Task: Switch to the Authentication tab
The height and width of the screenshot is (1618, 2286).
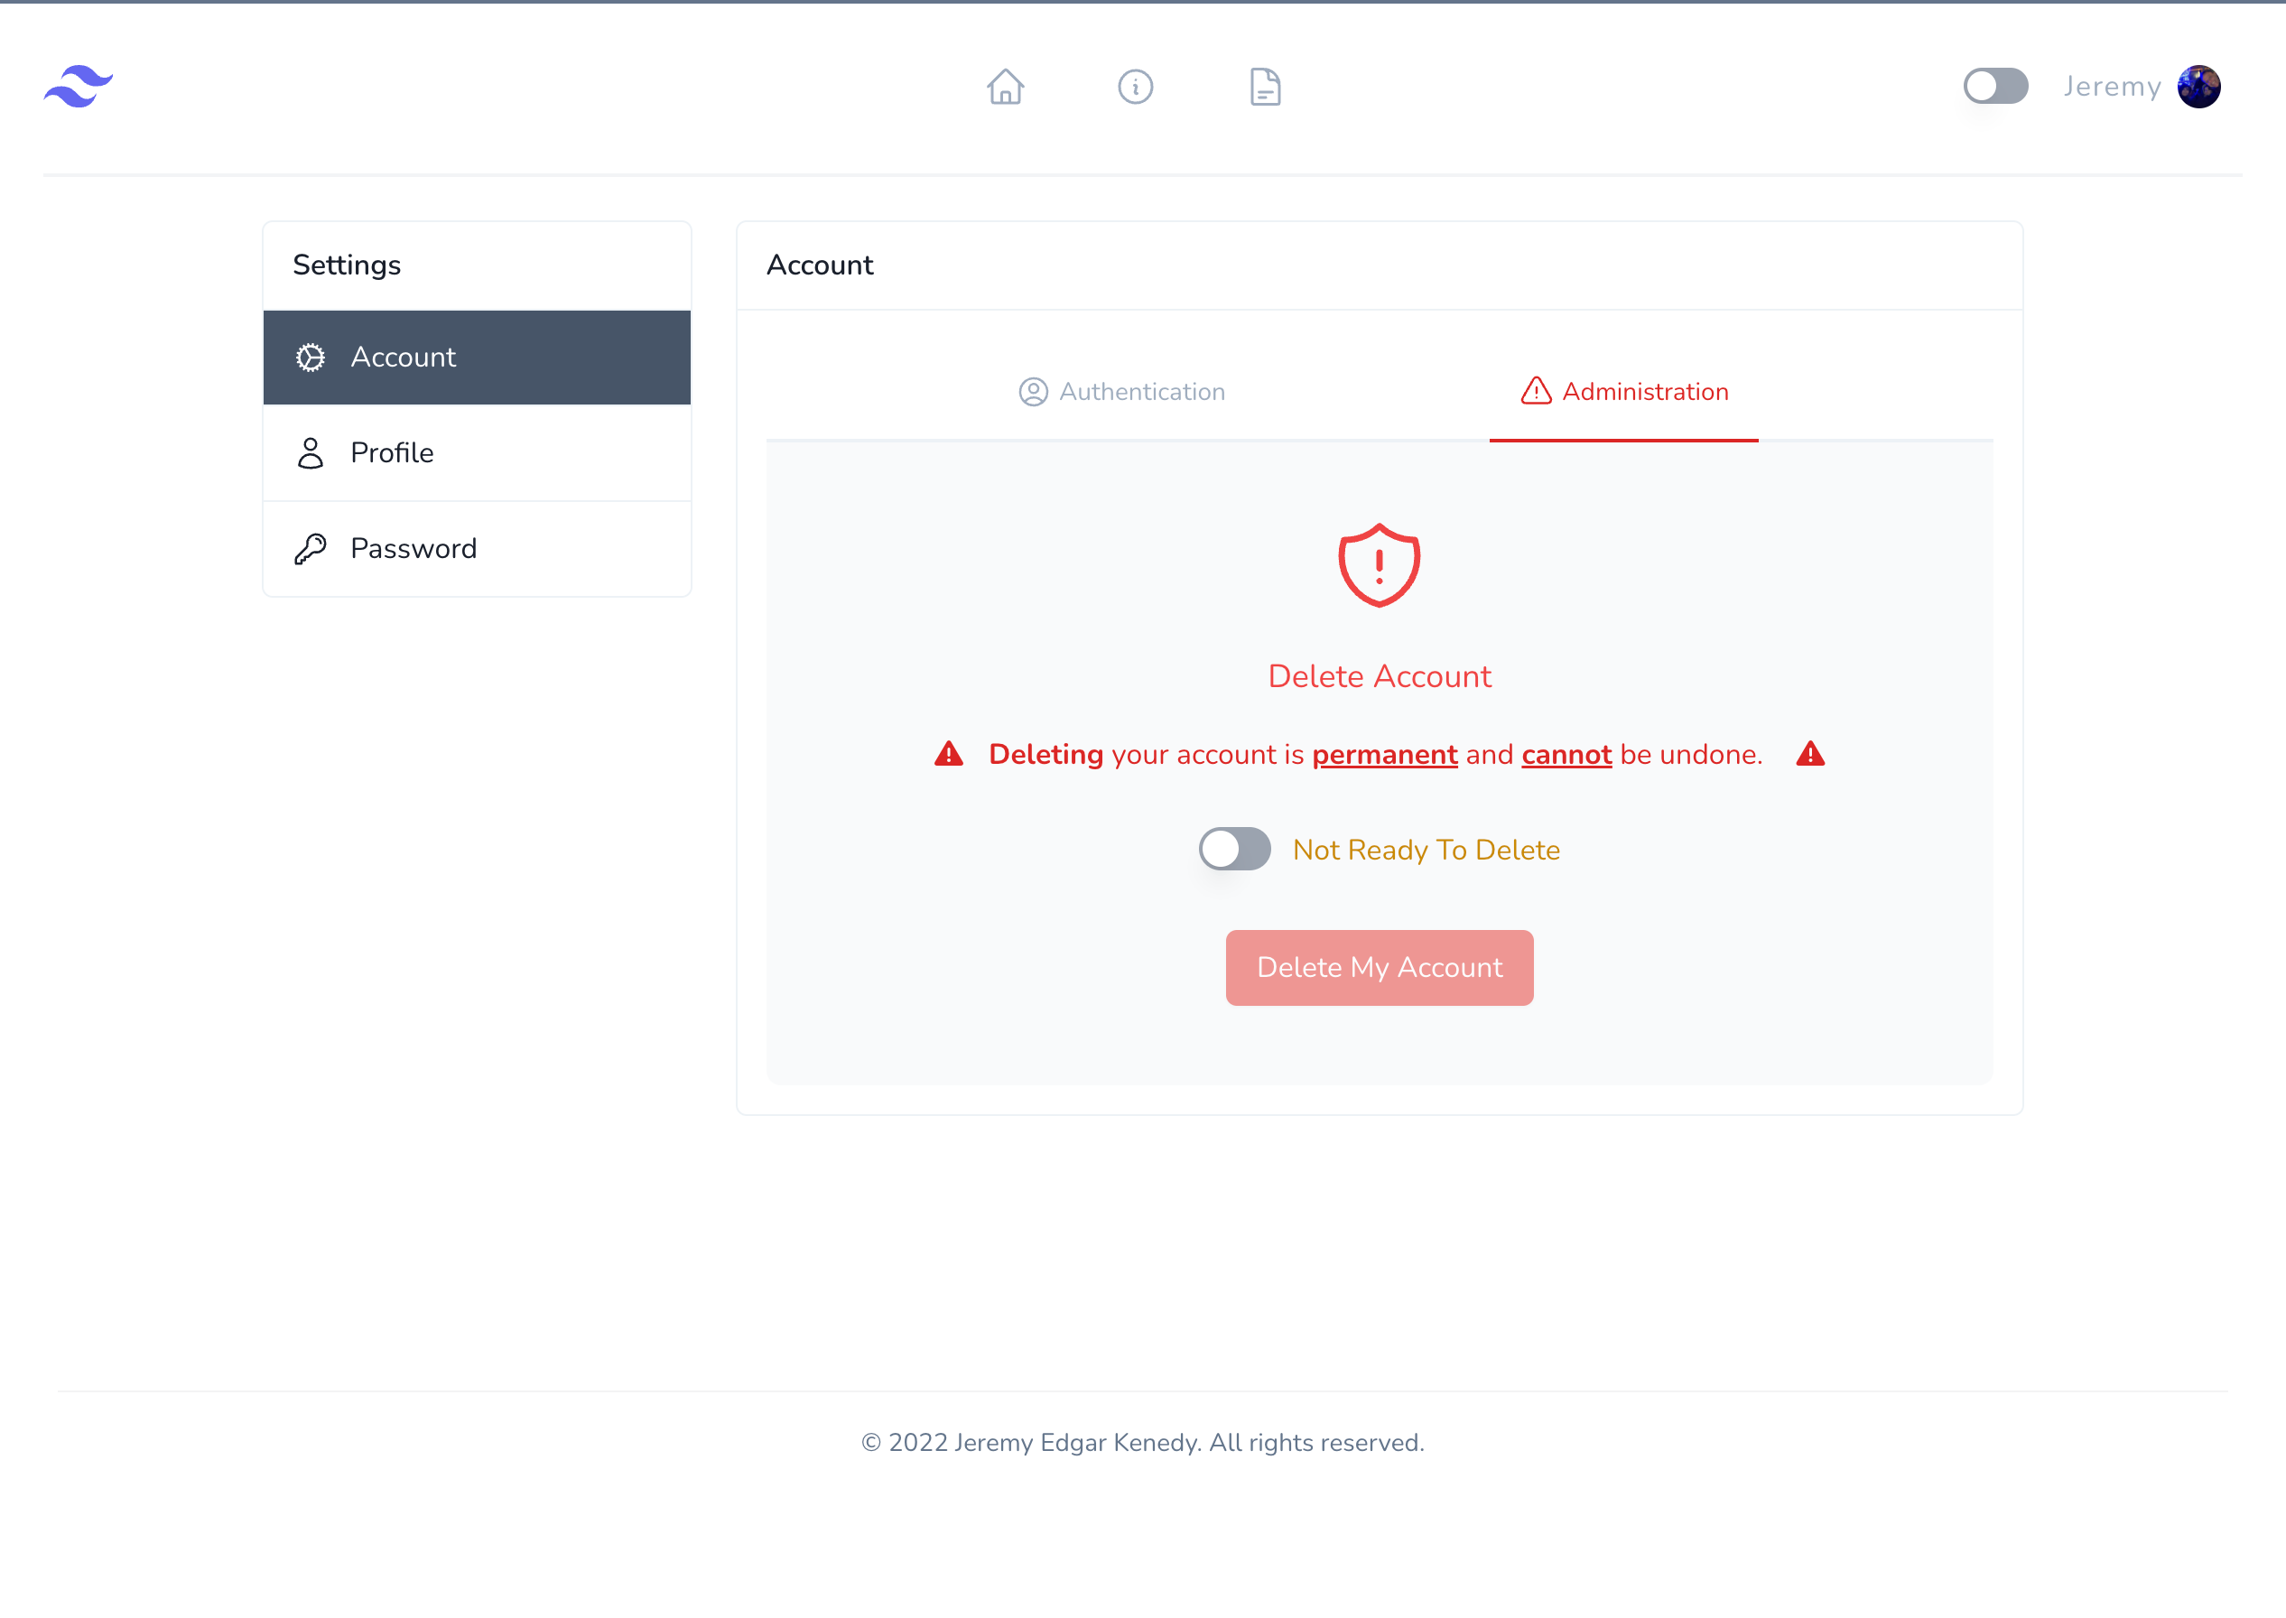Action: point(1120,390)
